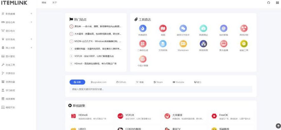Select the Github search engine tab
Viewport: 281px width, 130px height.
[x=121, y=82]
